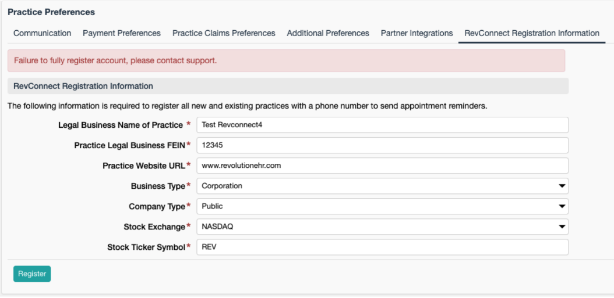Image resolution: width=614 pixels, height=298 pixels.
Task: Expand the Stock Exchange dropdown
Action: click(x=382, y=227)
